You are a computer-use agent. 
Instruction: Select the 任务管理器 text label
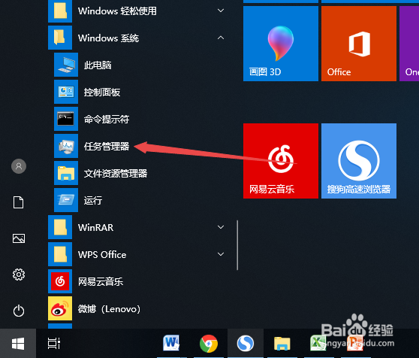[107, 147]
